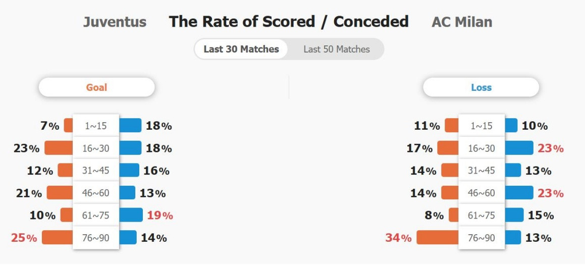Image resolution: width=585 pixels, height=266 pixels.
Task: Click the orange 23% bar for 16~30 goals
Action: click(59, 148)
